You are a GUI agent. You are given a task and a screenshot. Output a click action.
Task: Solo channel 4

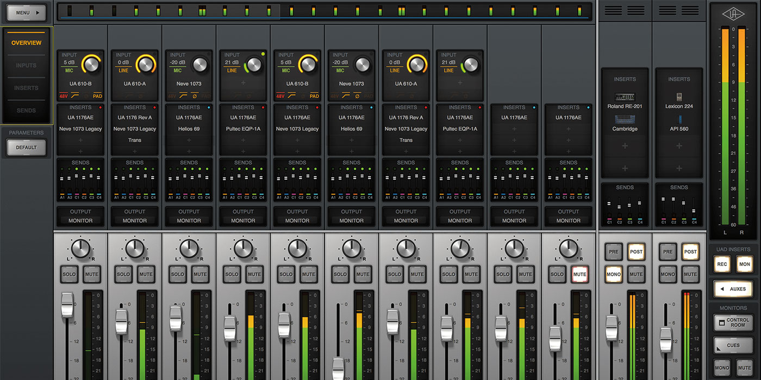click(232, 274)
